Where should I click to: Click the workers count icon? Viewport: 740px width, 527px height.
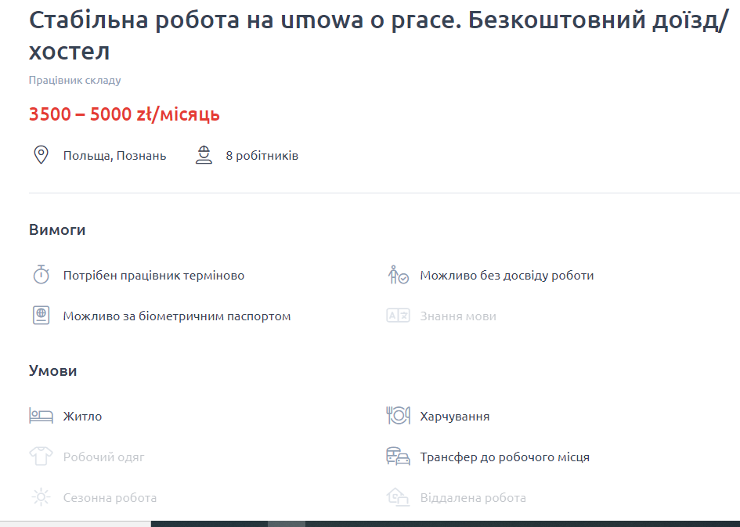pos(204,154)
